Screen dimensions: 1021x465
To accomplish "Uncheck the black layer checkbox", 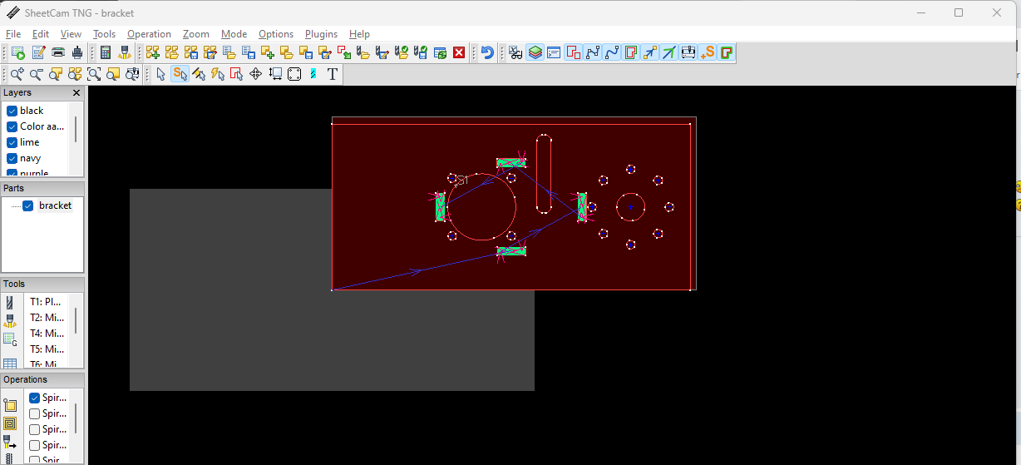I will click(x=12, y=111).
